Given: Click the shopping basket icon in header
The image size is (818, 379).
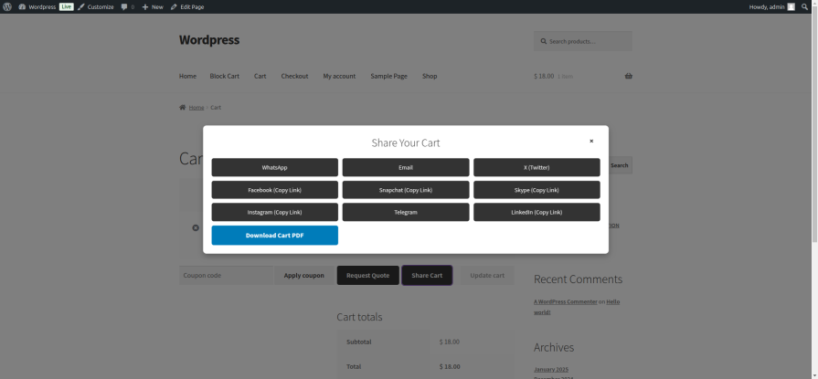Looking at the screenshot, I should point(628,76).
